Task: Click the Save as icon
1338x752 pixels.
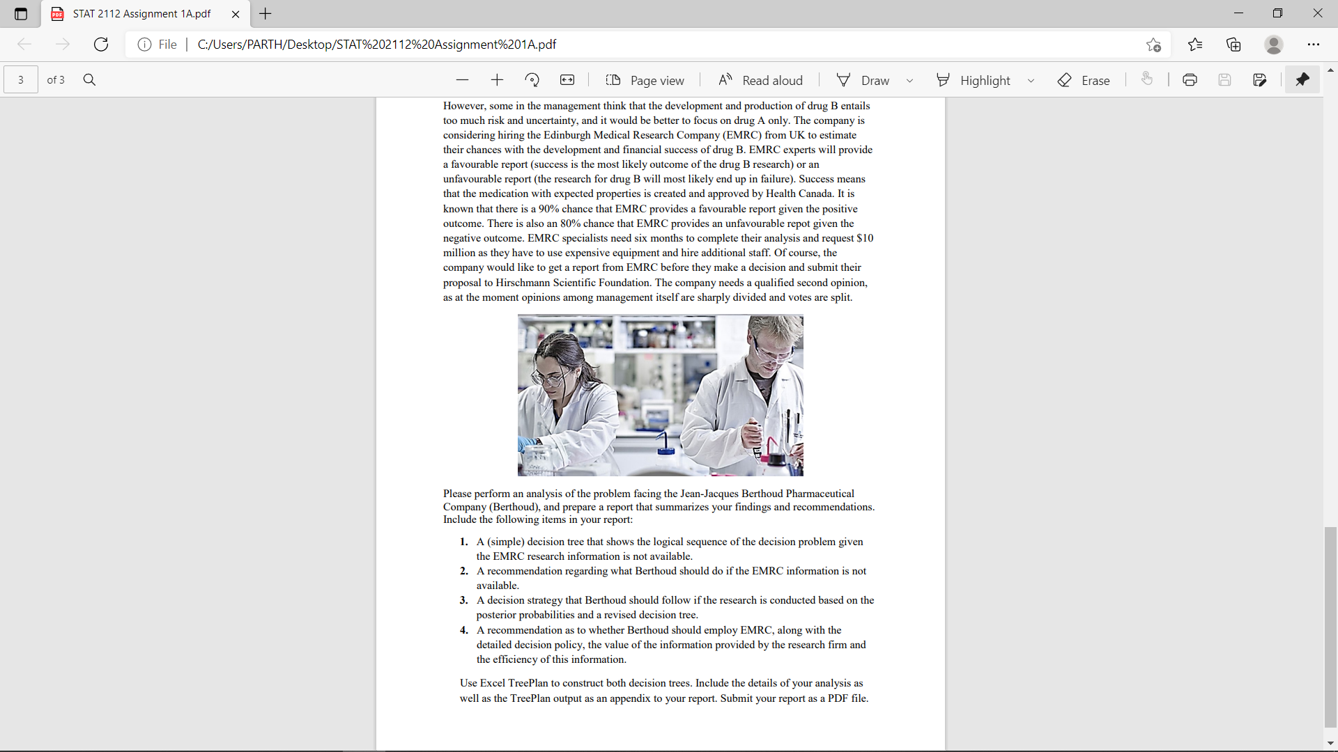Action: [1259, 80]
